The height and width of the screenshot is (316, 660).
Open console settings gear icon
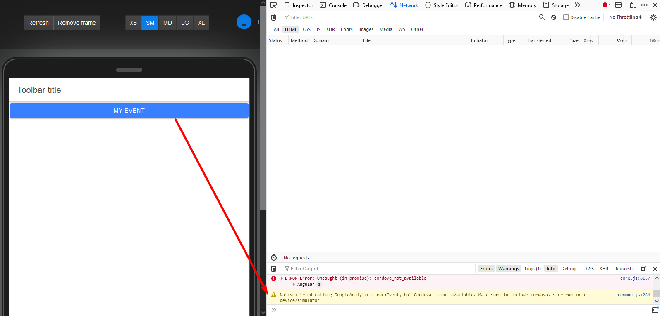tap(643, 269)
